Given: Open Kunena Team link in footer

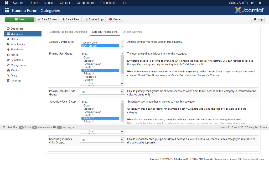Looking at the screenshot, I should 221,159.
